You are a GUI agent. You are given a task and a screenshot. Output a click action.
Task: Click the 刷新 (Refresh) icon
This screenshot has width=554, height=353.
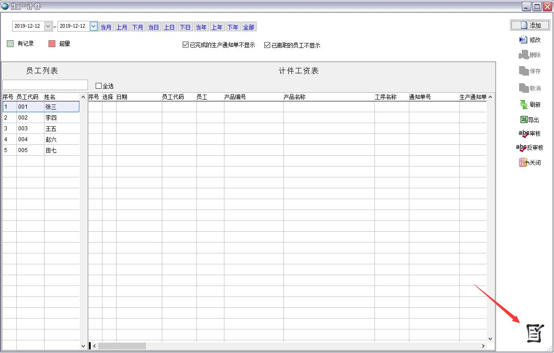[524, 105]
